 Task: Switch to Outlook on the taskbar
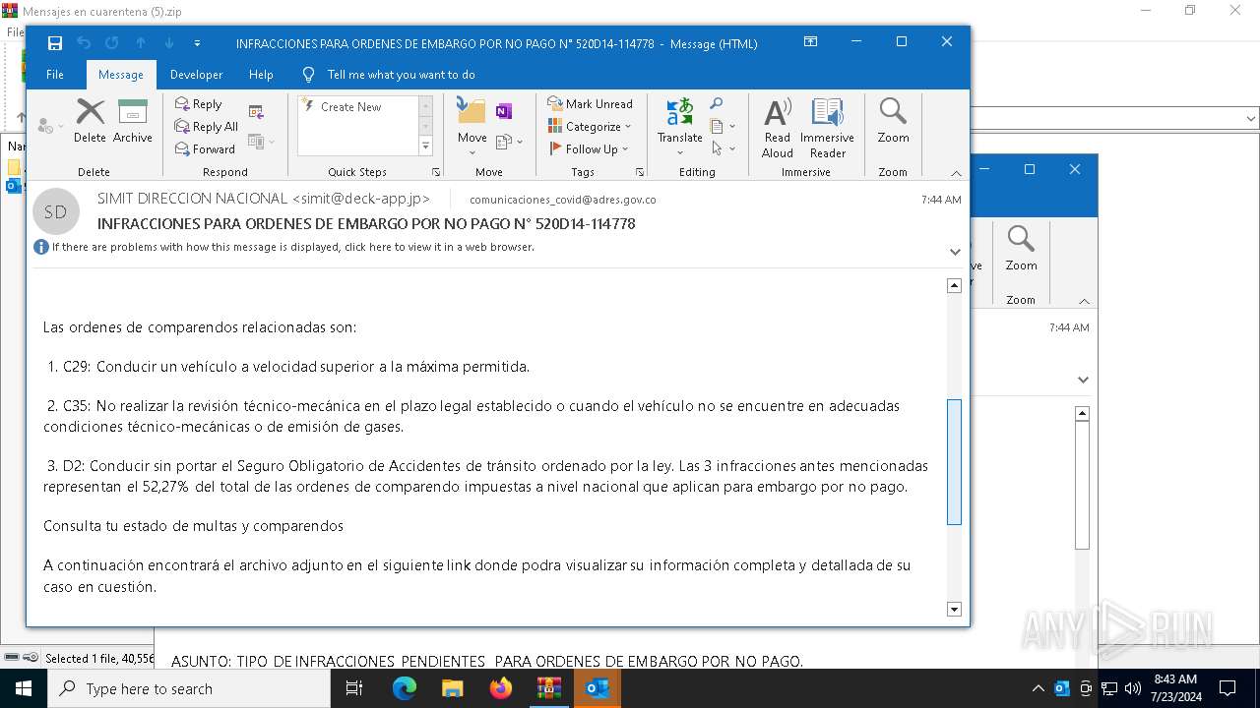(x=598, y=688)
